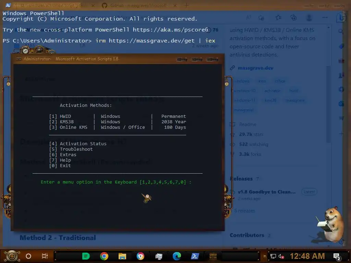Click the office topic tag

pyautogui.click(x=280, y=81)
